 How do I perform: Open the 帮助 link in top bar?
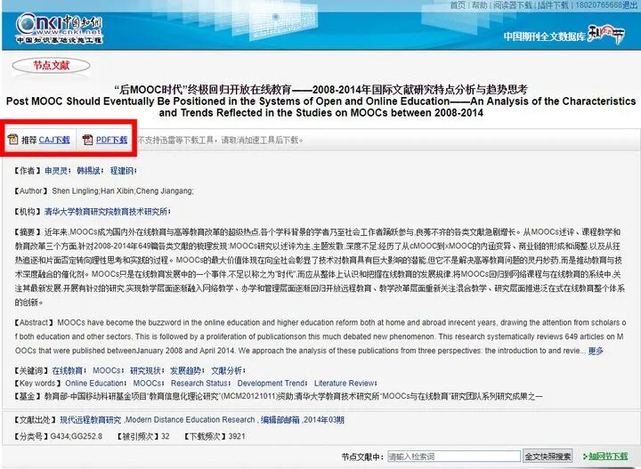tap(480, 5)
